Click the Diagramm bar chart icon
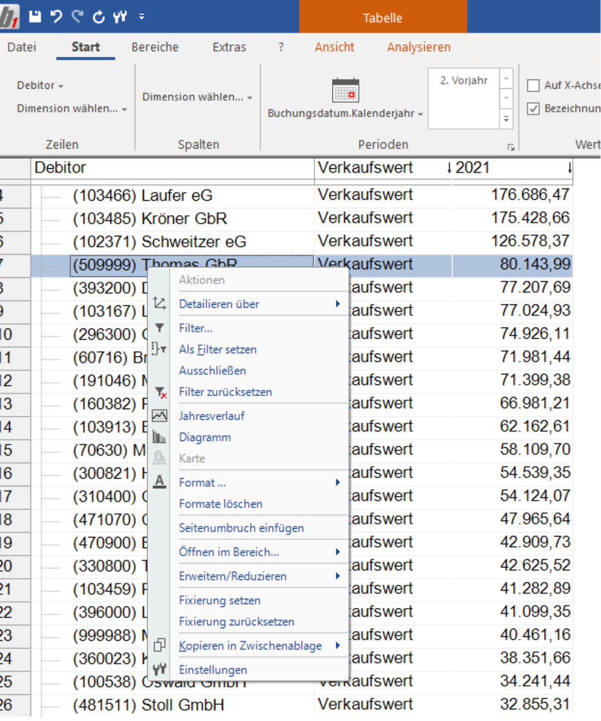The height and width of the screenshot is (721, 601). (160, 437)
